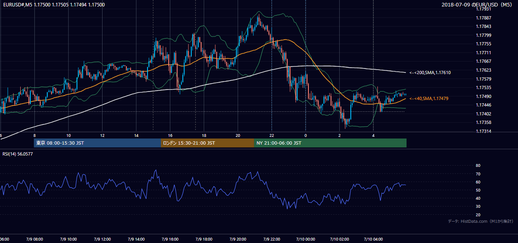This screenshot has height=243, width=518.
Task: Click price axis label 1.17446
Action: click(x=484, y=105)
